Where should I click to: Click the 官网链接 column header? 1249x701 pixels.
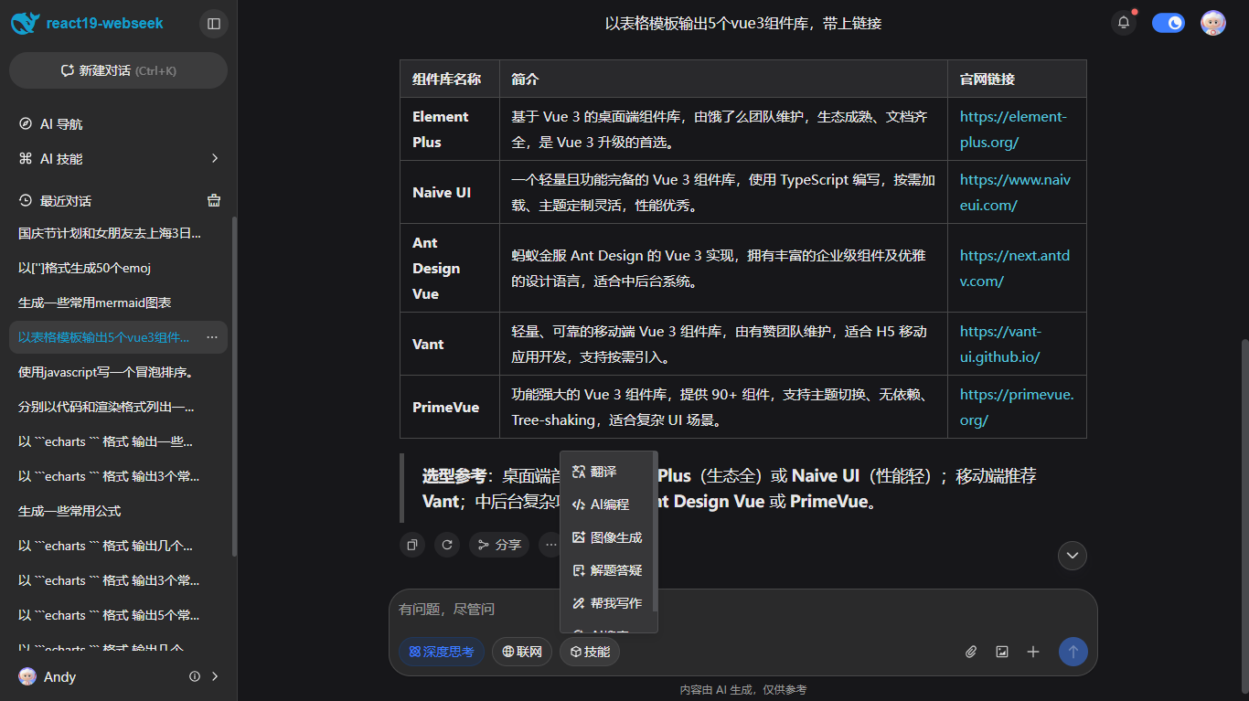click(x=1017, y=79)
